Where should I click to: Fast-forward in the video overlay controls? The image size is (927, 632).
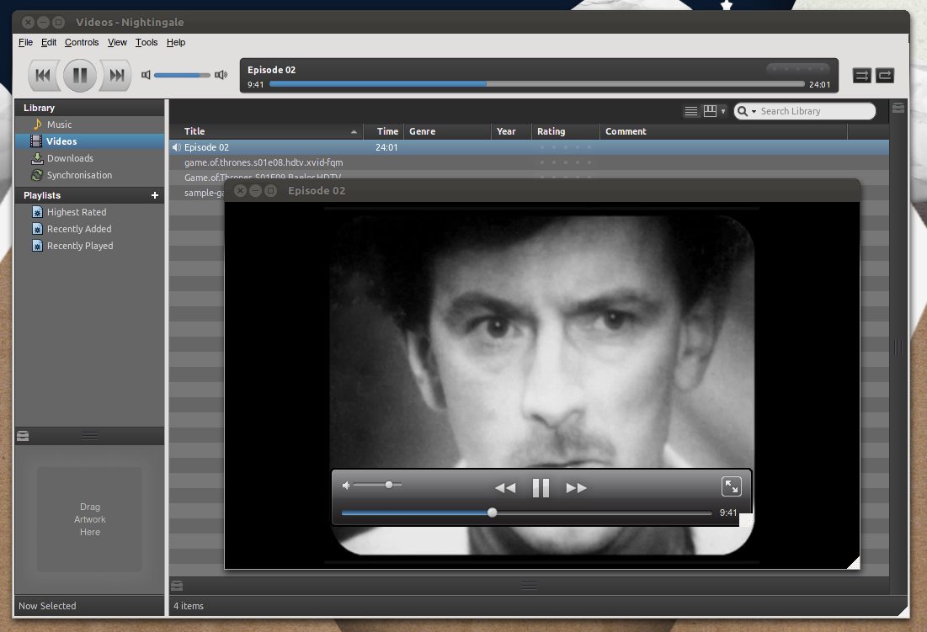tap(577, 488)
